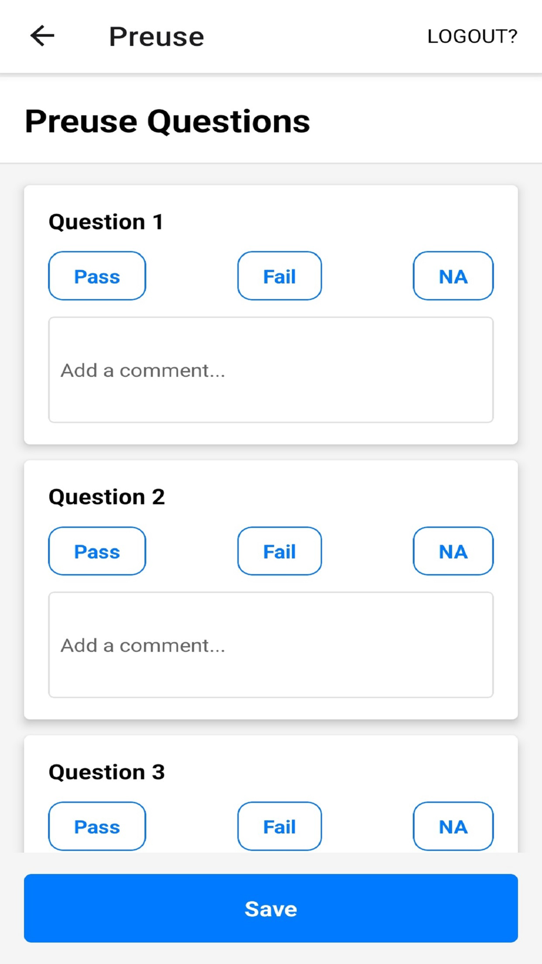Mark Question 3 as Pass

coord(97,826)
